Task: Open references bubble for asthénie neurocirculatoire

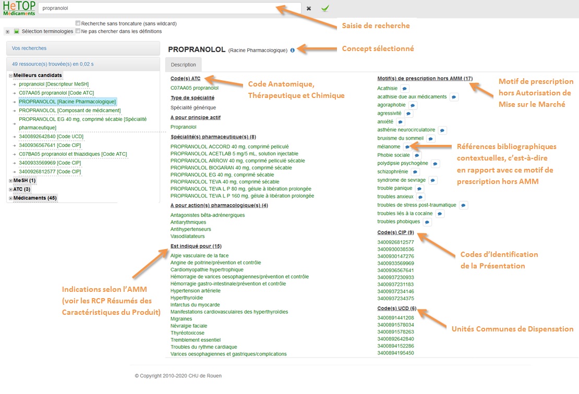Action: coord(442,130)
